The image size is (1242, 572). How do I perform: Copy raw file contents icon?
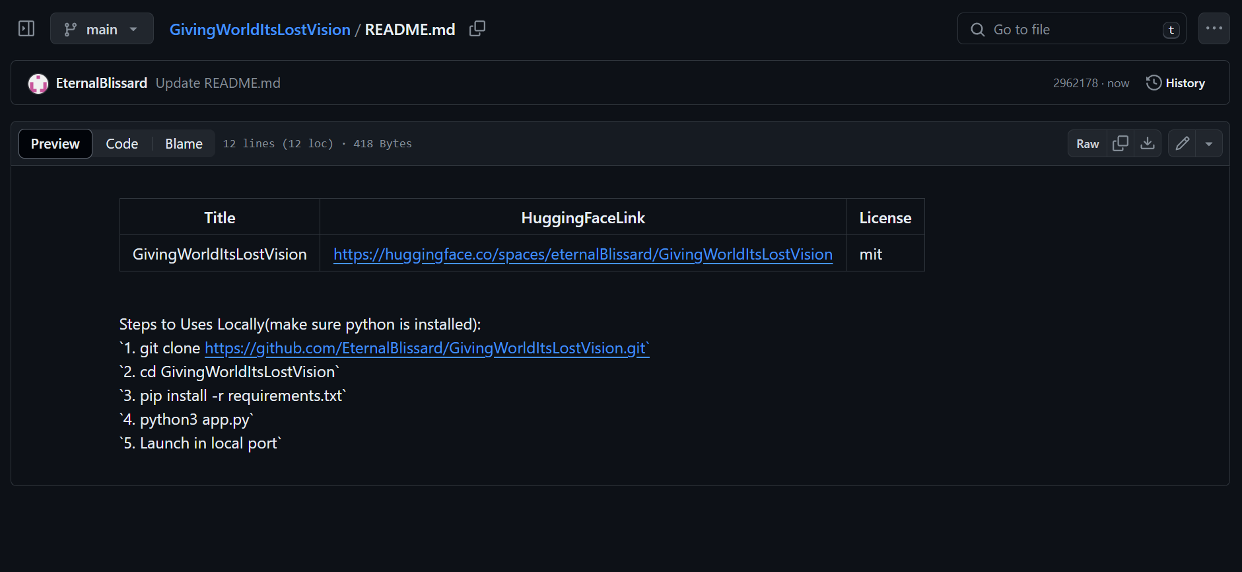(x=1121, y=143)
